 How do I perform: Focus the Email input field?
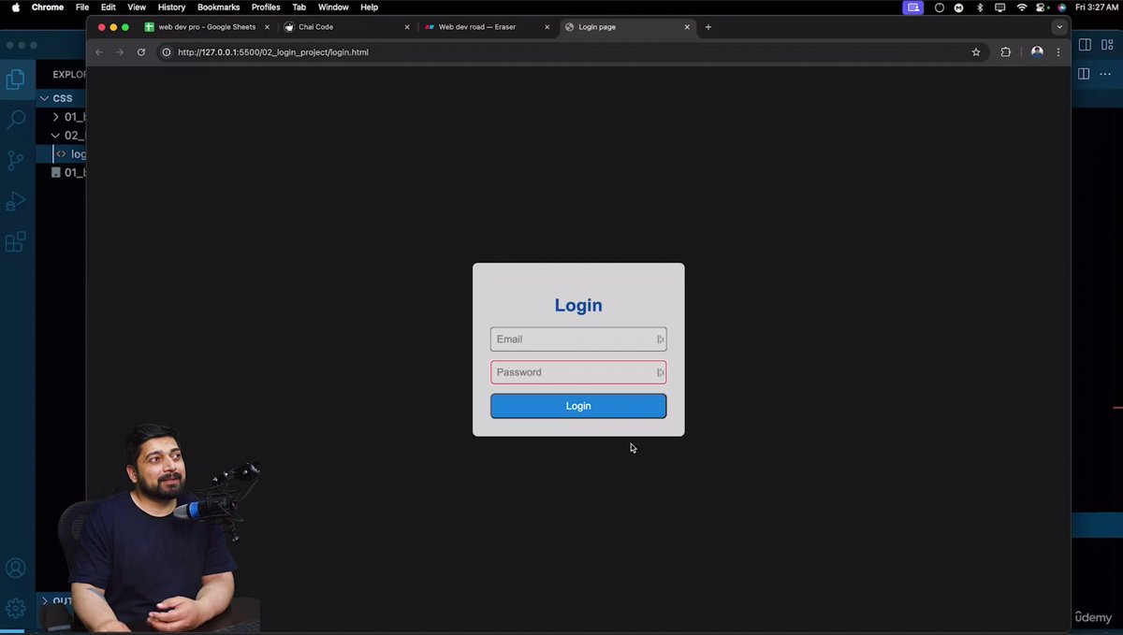[578, 339]
